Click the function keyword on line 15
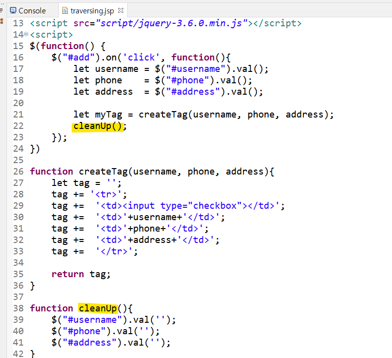This screenshot has height=358, width=392. pyautogui.click(x=62, y=46)
